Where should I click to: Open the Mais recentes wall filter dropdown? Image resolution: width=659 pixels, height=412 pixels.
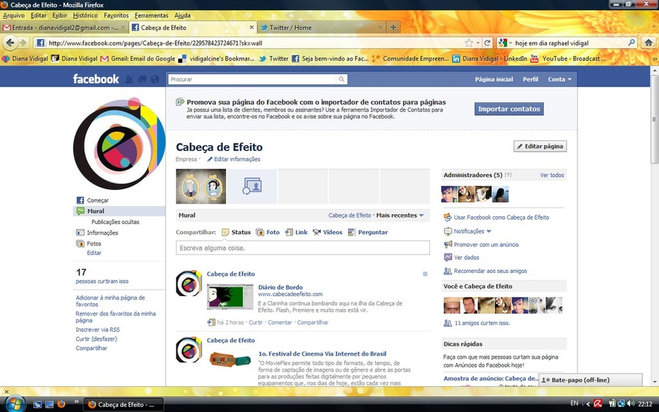point(400,215)
